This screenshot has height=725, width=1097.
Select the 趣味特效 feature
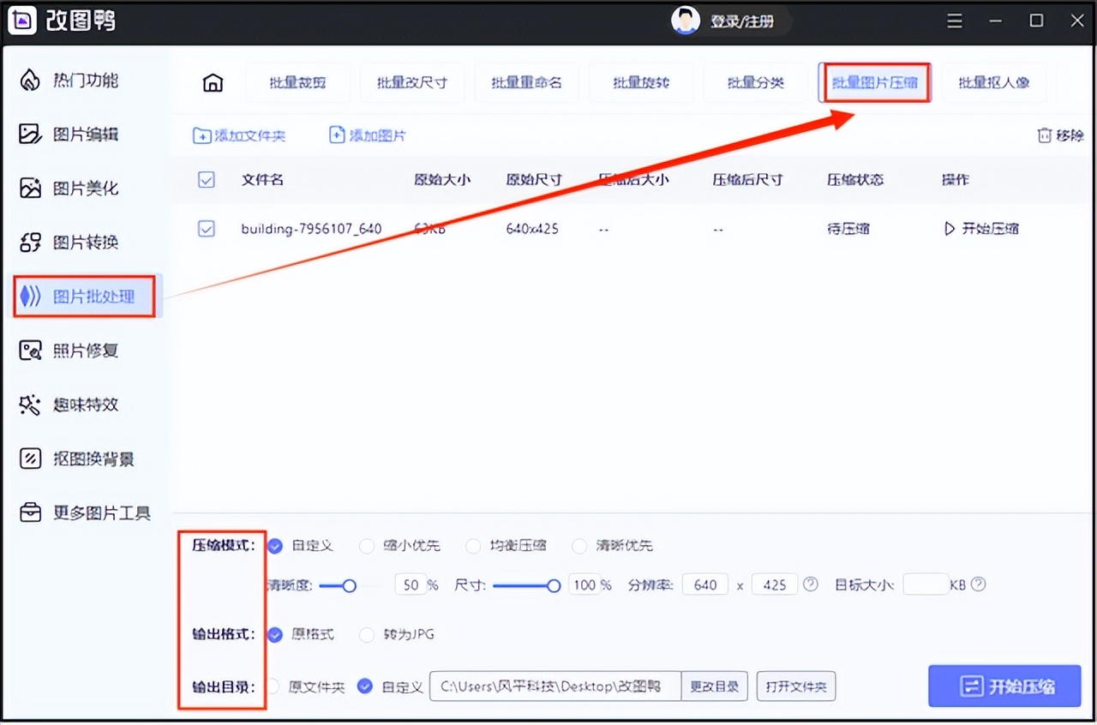pos(80,404)
